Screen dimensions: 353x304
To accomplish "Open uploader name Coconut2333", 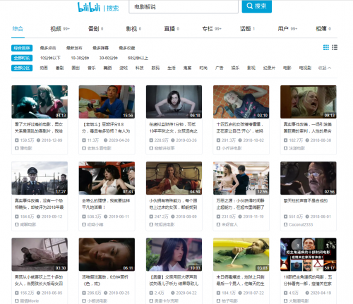I will click(x=301, y=224).
